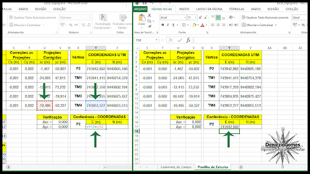Open the ARQUIVO tab
This screenshot has height=174, width=310.
coord(140,9)
